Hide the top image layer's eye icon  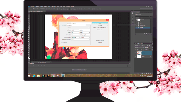(135, 53)
